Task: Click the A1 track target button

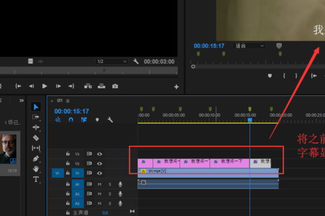Action: (x=77, y=184)
